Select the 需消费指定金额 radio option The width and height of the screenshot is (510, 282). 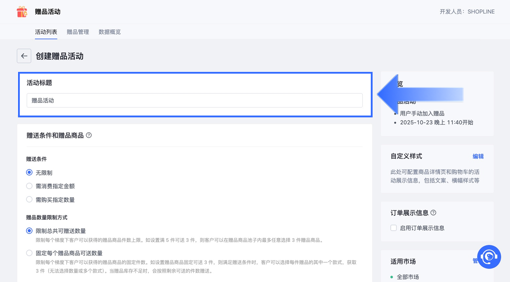pyautogui.click(x=29, y=186)
